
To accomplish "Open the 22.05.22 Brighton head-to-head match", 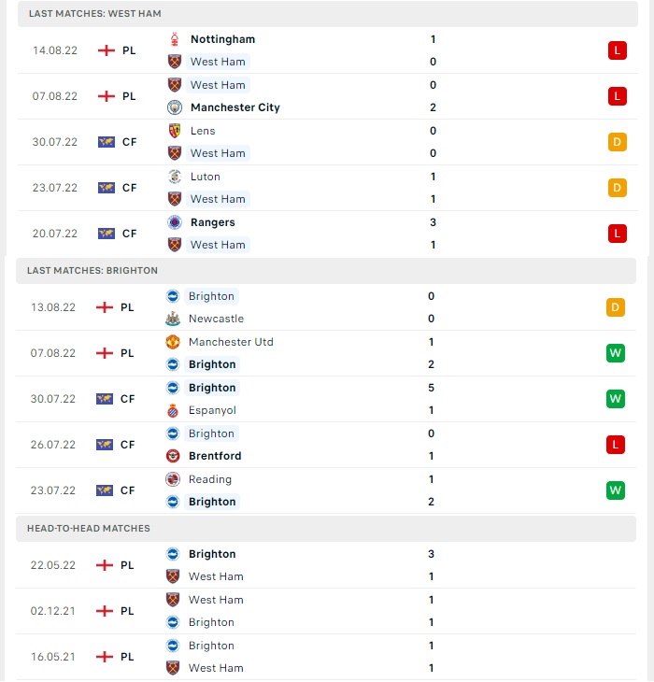I will coord(326,565).
